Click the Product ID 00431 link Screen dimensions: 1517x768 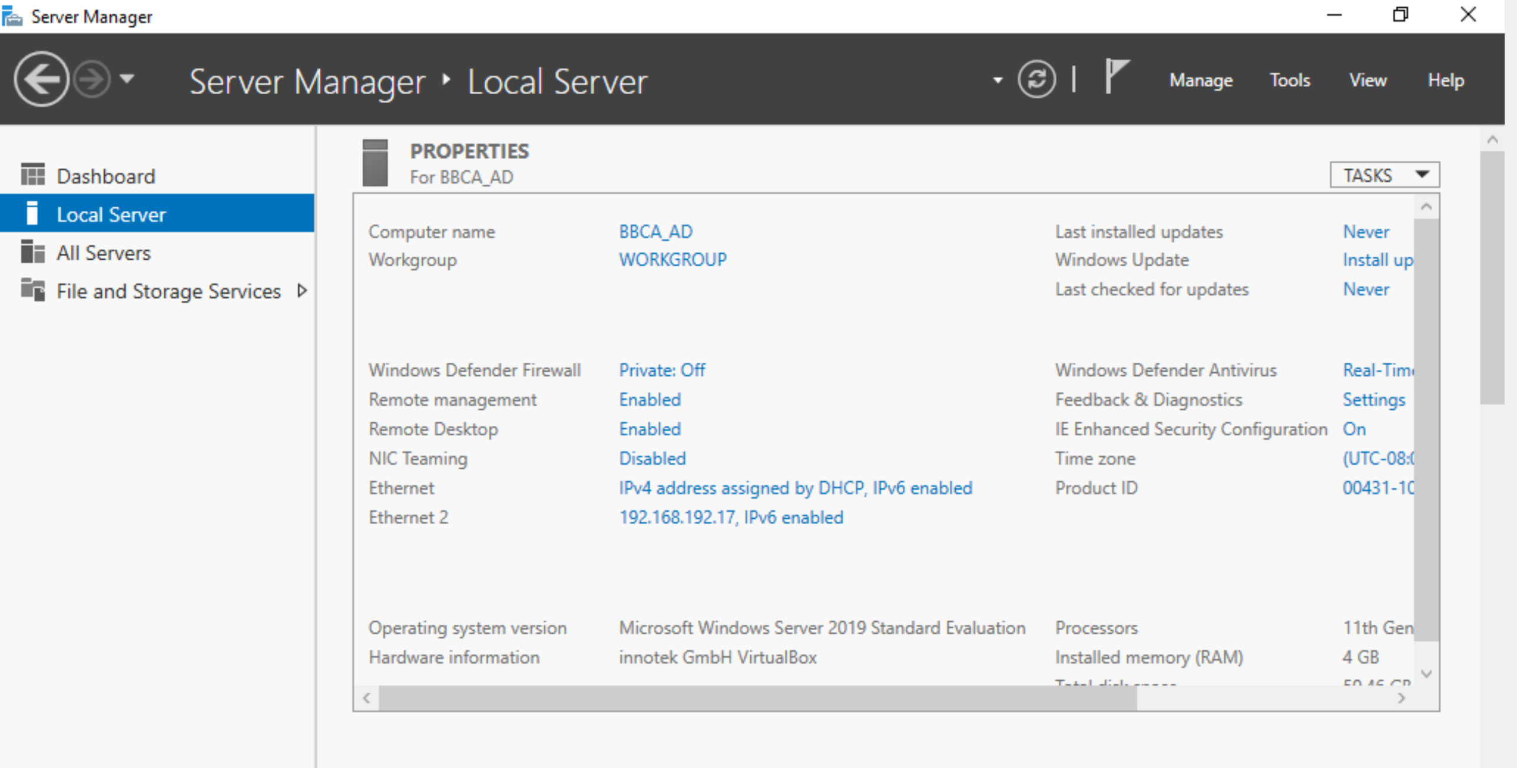coord(1378,488)
